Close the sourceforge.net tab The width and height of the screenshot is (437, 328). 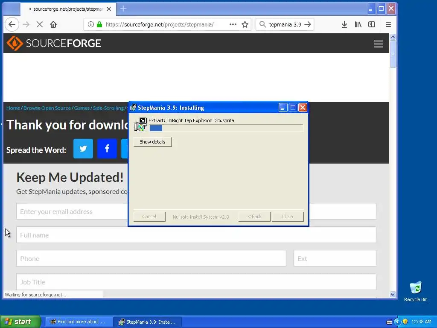(109, 9)
